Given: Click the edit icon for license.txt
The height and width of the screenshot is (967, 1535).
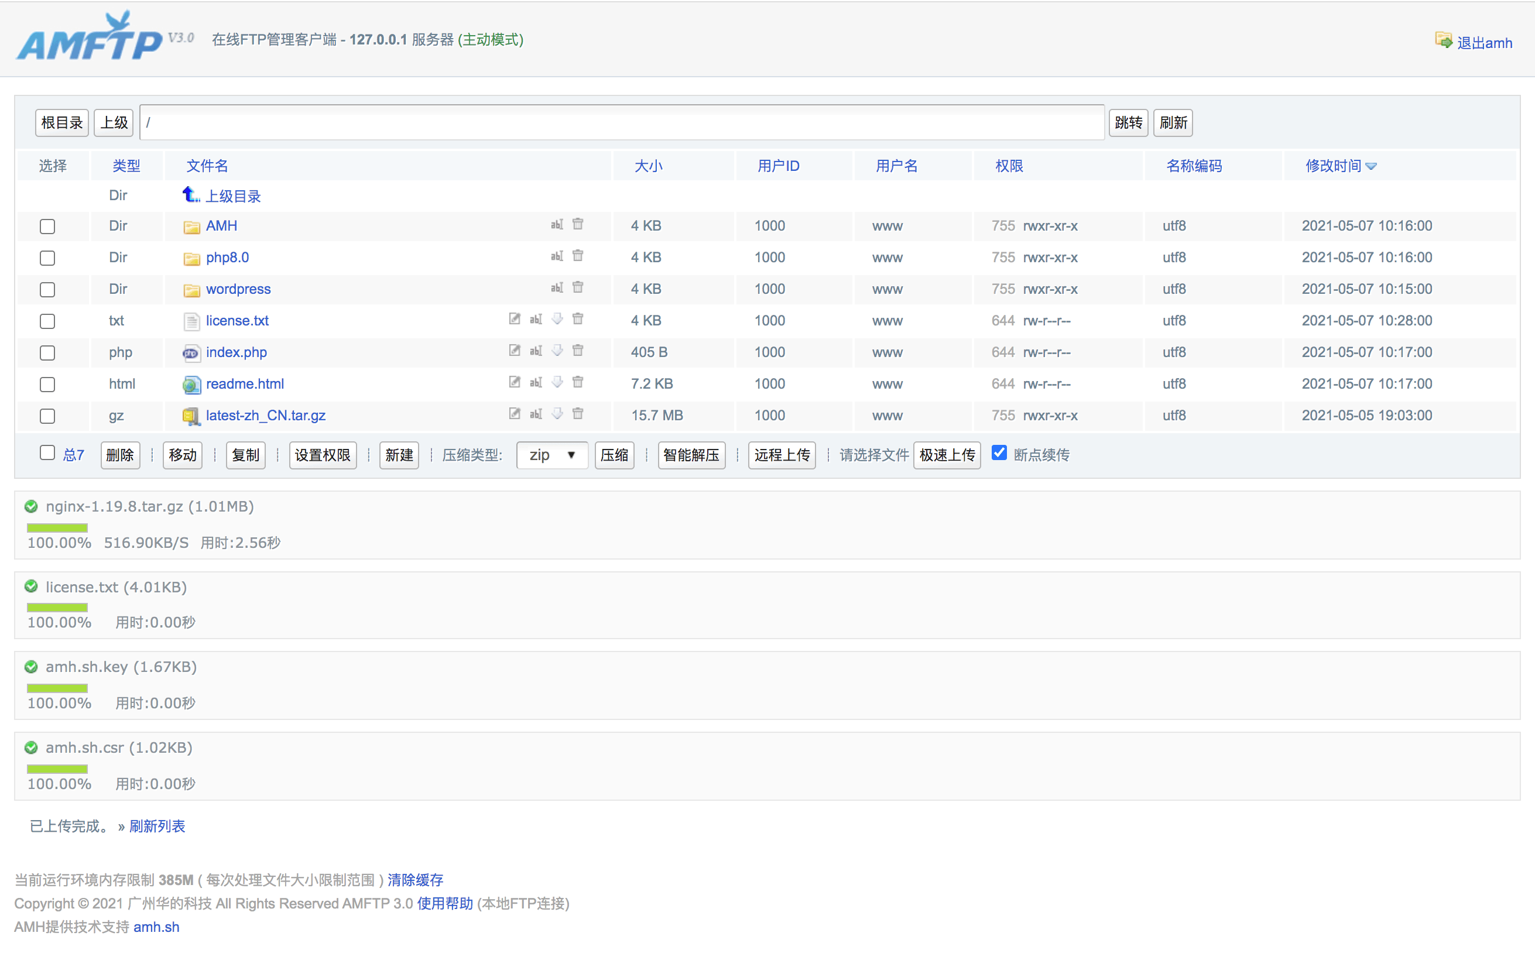Looking at the screenshot, I should tap(515, 318).
